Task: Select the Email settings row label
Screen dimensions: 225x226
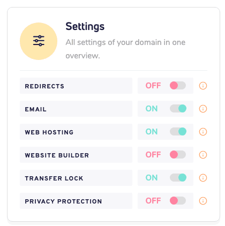Action: pyautogui.click(x=76, y=109)
